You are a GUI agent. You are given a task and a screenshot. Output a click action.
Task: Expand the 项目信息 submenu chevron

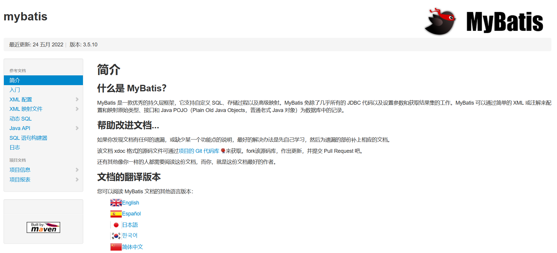coord(77,170)
